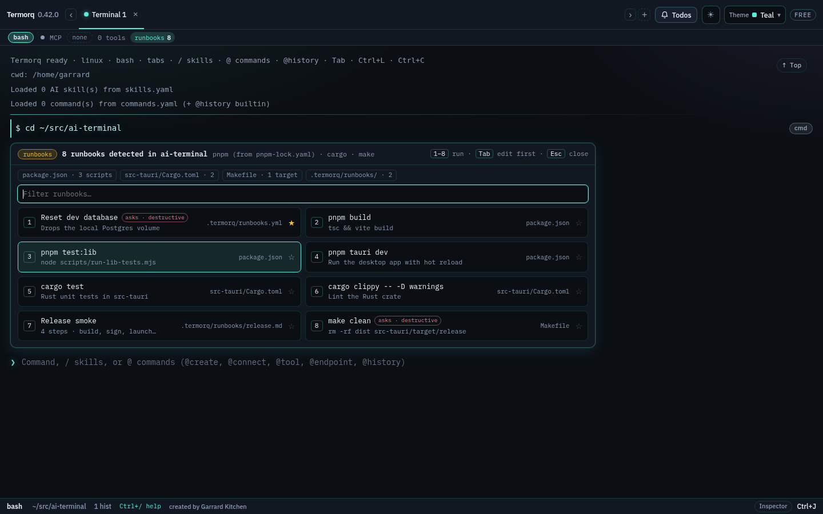Filter by Makefile 1 target chip

pos(262,175)
